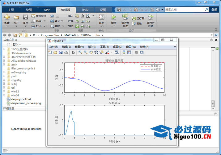Click the Zoom In tool in Figure toolbar
Screen dimensions: 221x155
[80, 52]
